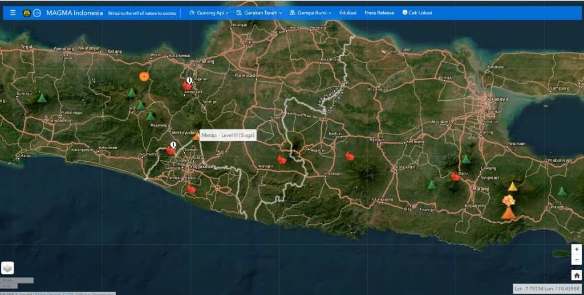Click the MAGMA Indonesia title link
Screen dimensions: 584x295
(75, 13)
